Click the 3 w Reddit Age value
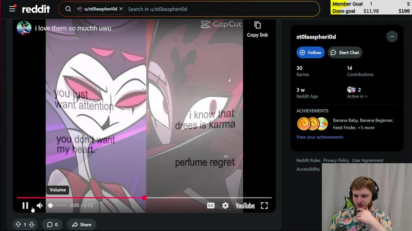This screenshot has width=412, height=231. 301,90
